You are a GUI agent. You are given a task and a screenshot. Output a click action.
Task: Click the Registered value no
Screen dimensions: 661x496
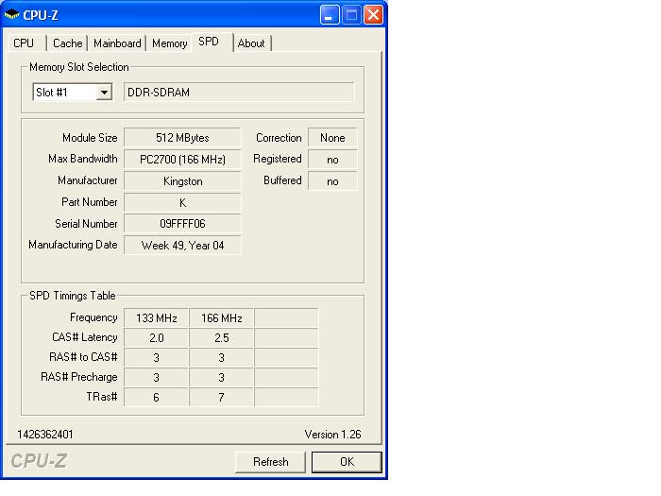[x=332, y=160]
